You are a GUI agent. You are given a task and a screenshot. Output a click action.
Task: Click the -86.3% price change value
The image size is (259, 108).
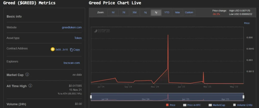coord(216,14)
